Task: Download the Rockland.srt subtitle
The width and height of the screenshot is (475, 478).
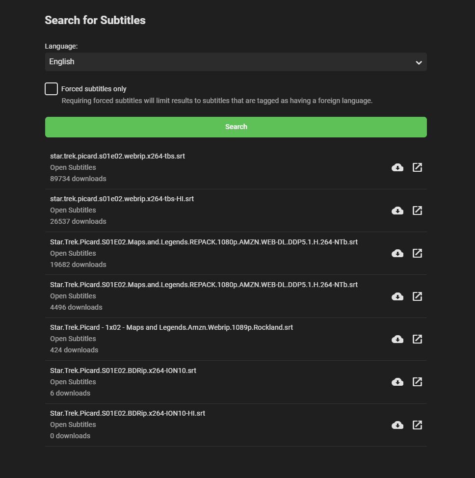Action: tap(397, 339)
